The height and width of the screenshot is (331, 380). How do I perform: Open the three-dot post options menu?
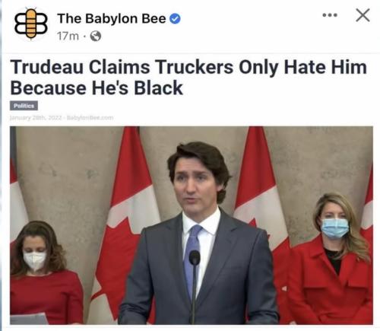tap(330, 15)
